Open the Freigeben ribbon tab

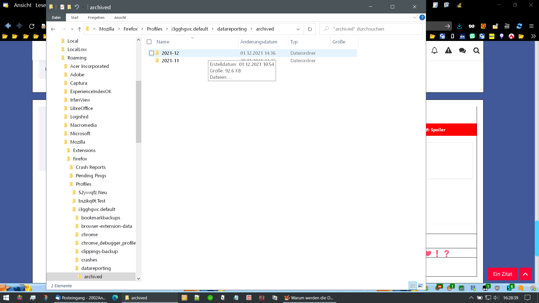(96, 17)
